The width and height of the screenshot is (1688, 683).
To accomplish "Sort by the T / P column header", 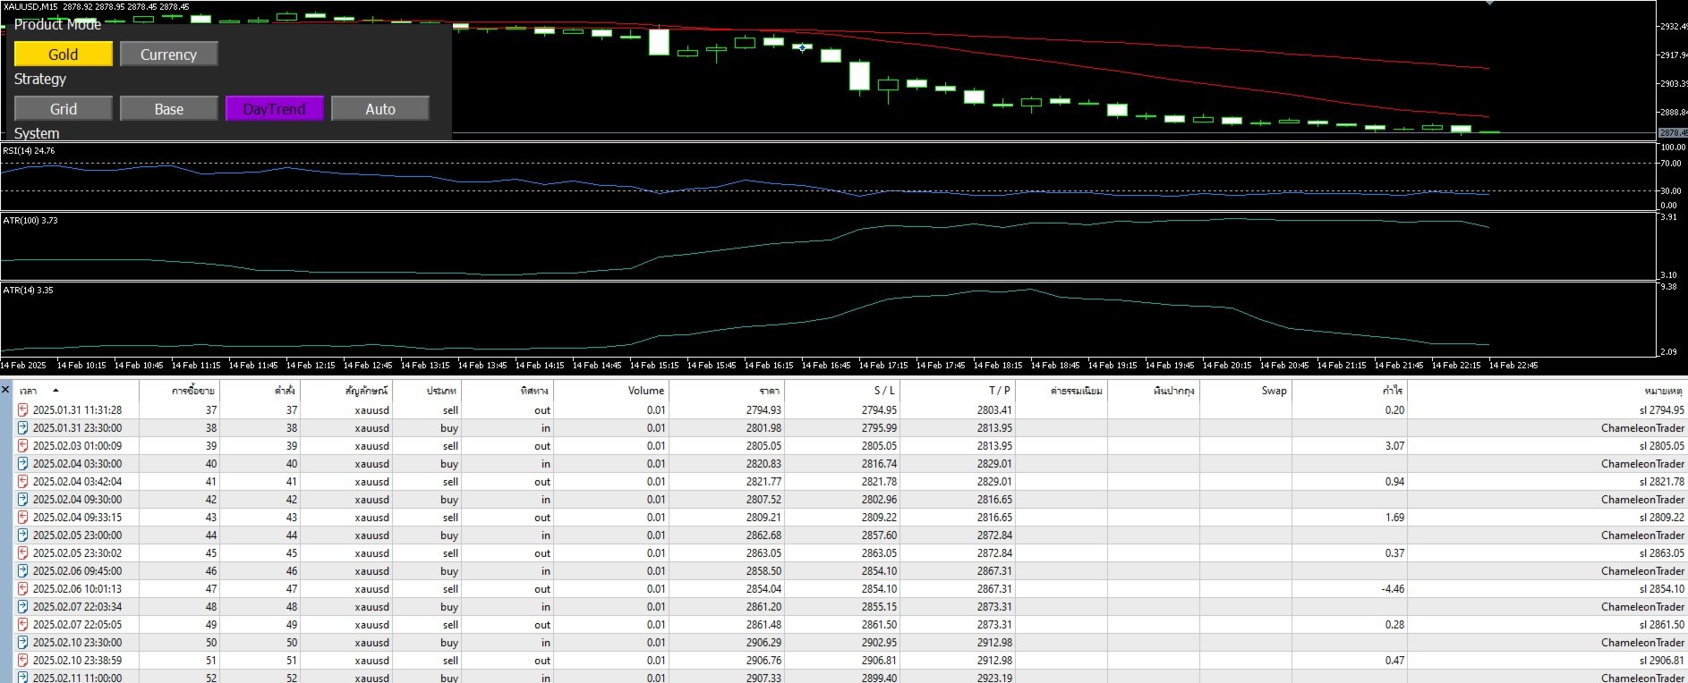I will pyautogui.click(x=1000, y=391).
